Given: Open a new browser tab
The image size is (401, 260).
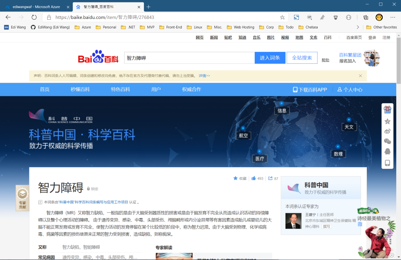Looking at the screenshot, I should [x=148, y=7].
